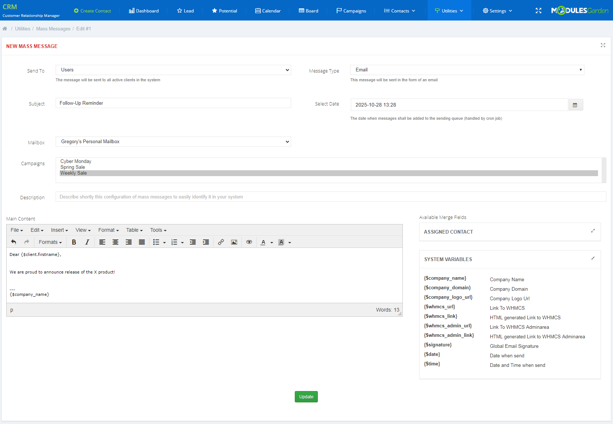Open the Mass Messages breadcrumb link
613x424 pixels.
[53, 29]
